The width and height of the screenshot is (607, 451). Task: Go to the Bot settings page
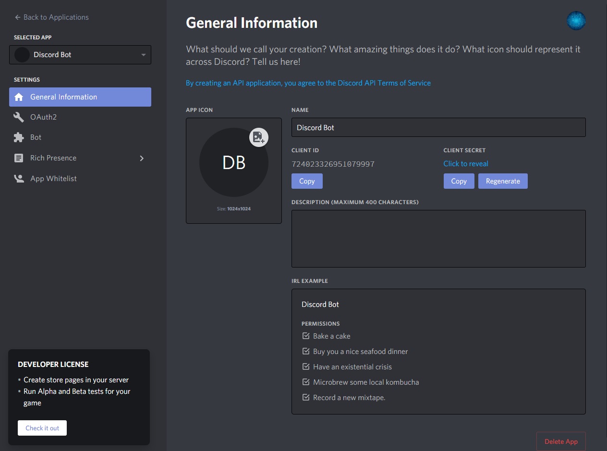[36, 137]
